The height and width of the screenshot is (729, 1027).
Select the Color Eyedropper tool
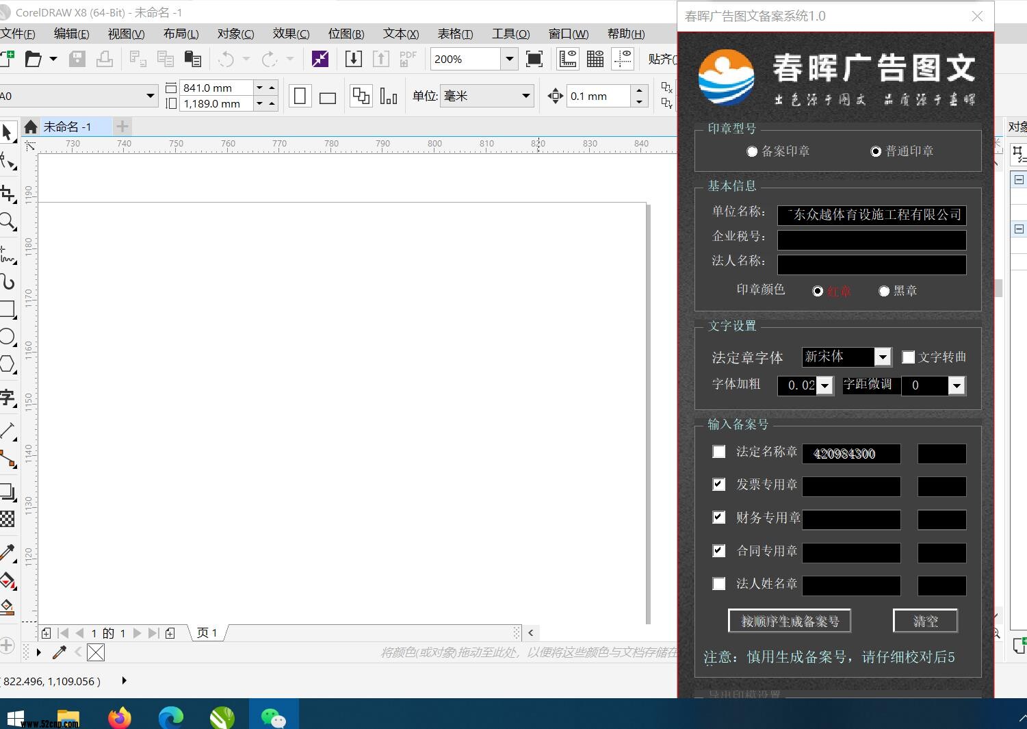(x=8, y=552)
